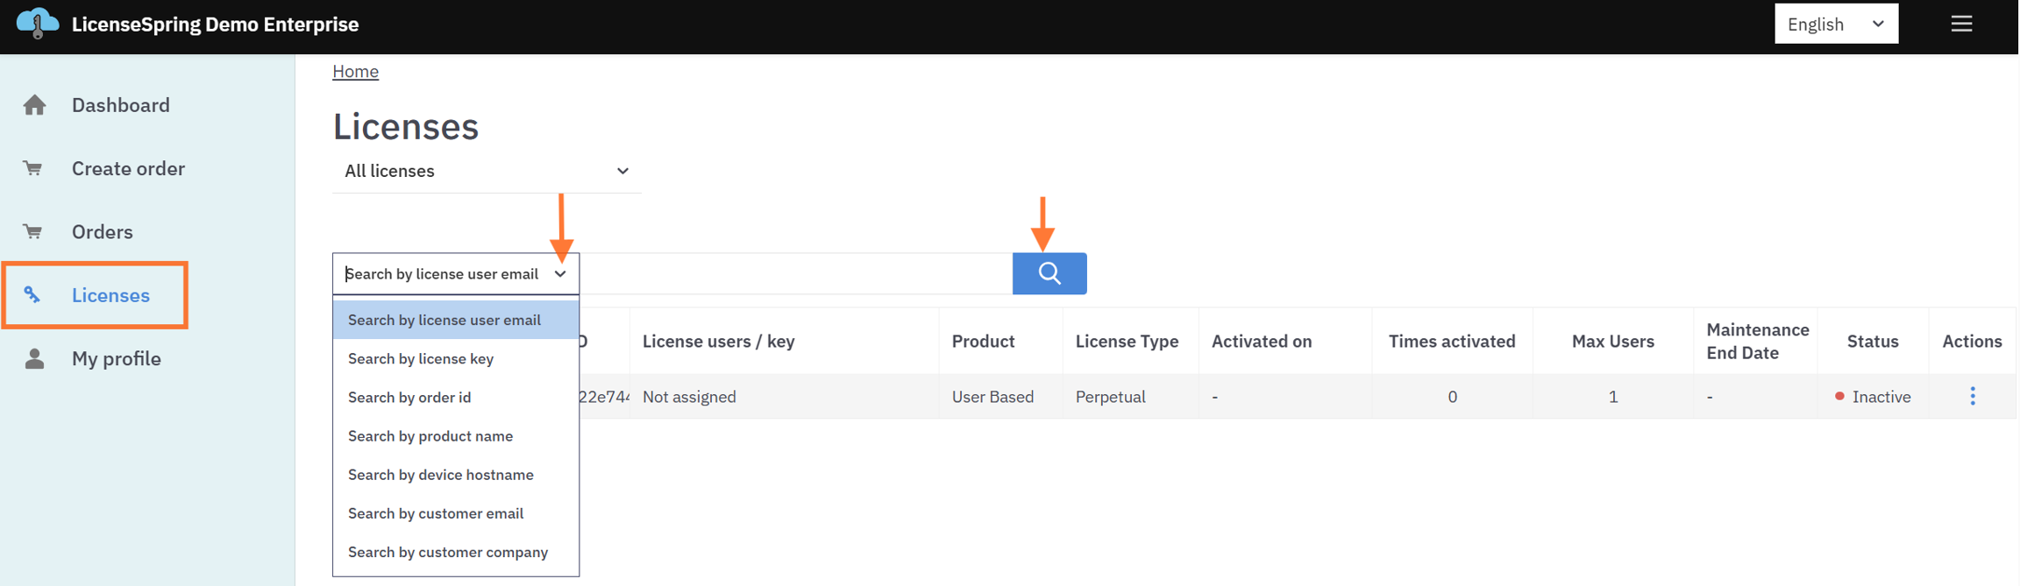Click the Licenses key icon in sidebar
This screenshot has width=2020, height=586.
[x=32, y=295]
